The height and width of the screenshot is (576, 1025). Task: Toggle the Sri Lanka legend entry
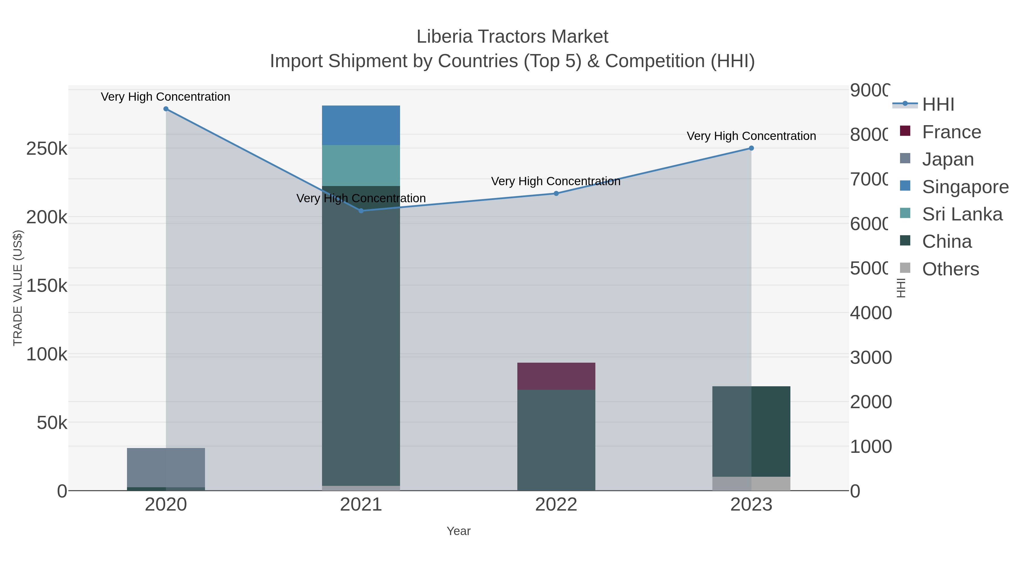point(951,214)
